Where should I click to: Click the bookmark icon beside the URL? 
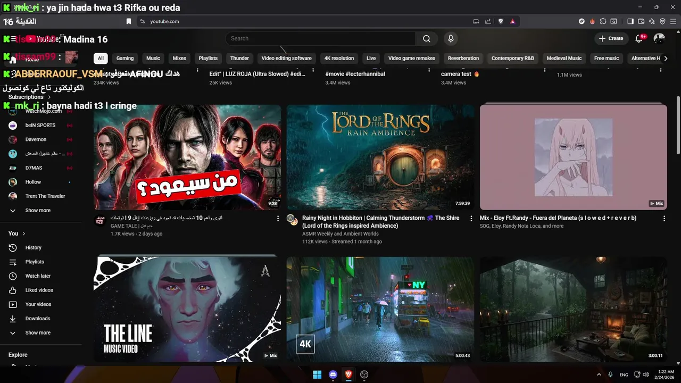point(128,21)
